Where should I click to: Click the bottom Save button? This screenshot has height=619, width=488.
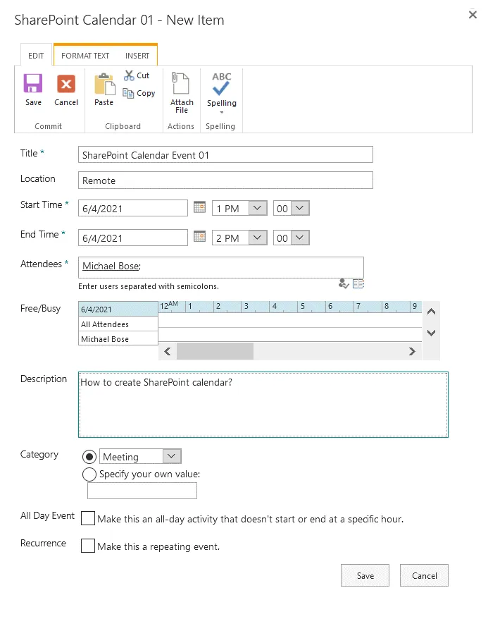click(x=365, y=575)
